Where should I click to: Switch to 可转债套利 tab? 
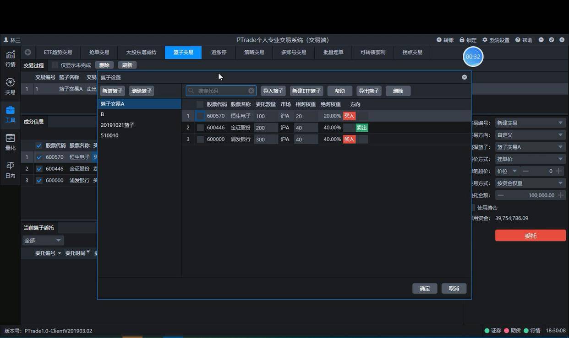(372, 52)
